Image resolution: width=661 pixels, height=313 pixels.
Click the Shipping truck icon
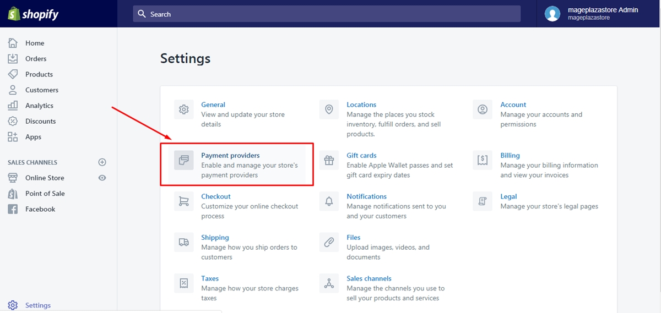coord(183,242)
